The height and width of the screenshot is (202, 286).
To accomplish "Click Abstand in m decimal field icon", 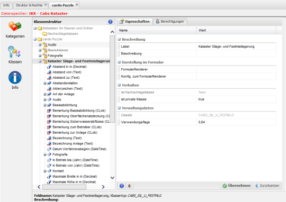I will pos(49,67).
